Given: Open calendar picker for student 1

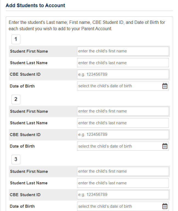Looking at the screenshot, I should (165, 86).
